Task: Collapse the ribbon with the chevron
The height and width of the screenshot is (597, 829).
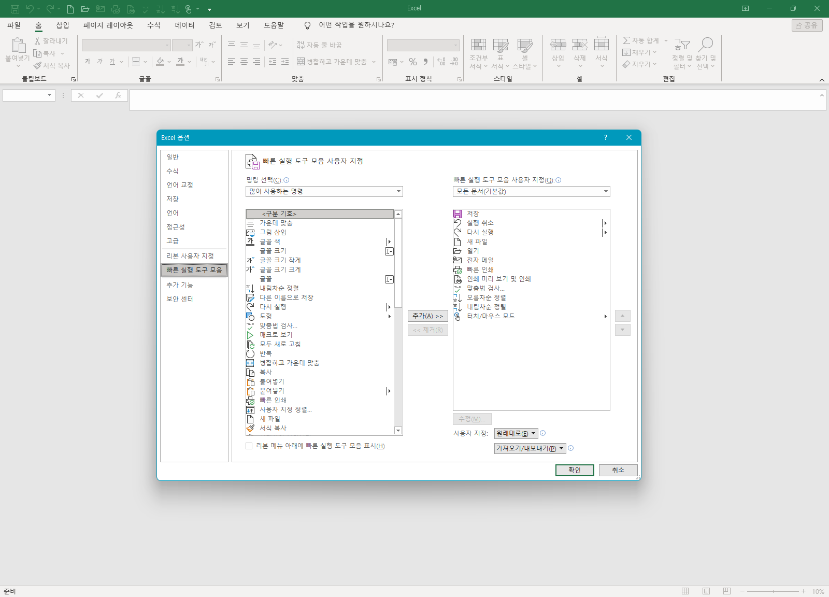Action: pyautogui.click(x=822, y=80)
